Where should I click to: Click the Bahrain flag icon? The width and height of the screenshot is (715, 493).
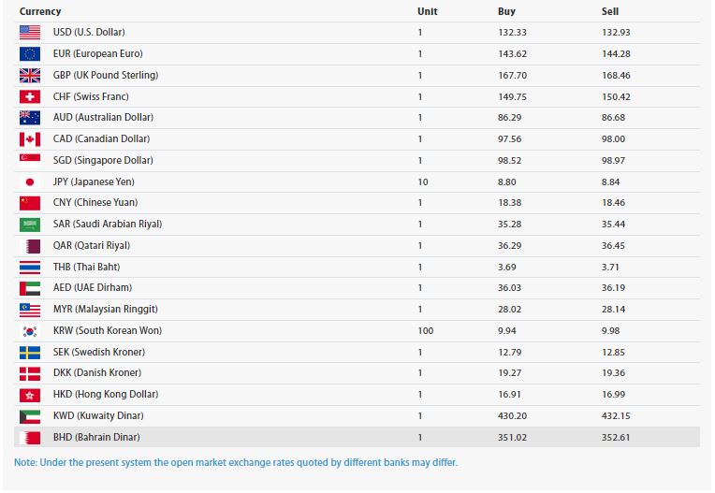coord(30,438)
